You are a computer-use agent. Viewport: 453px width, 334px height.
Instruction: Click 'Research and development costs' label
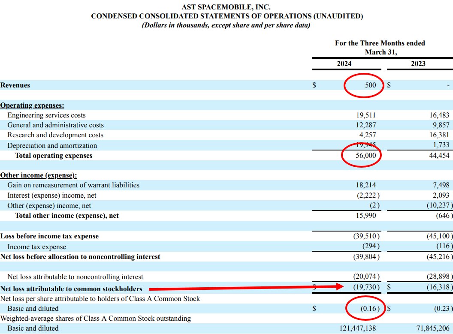(55, 135)
